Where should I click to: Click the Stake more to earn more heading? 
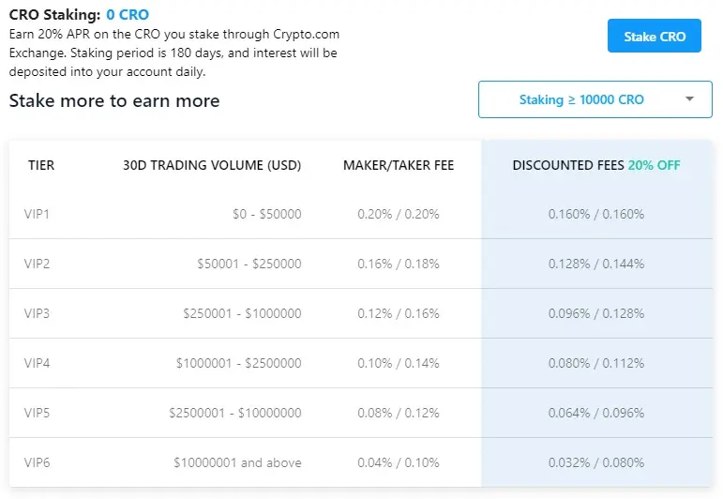pyautogui.click(x=114, y=100)
